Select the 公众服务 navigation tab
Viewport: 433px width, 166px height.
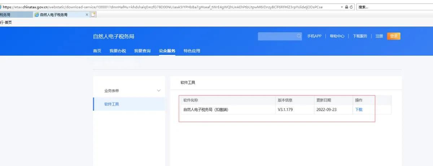167,51
